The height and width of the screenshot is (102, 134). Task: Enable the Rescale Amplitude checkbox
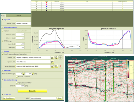[17, 77]
